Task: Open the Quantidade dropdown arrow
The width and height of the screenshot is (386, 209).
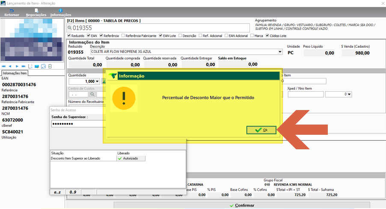Action: tap(97, 81)
